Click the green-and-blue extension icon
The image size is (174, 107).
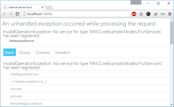pyautogui.click(x=162, y=14)
